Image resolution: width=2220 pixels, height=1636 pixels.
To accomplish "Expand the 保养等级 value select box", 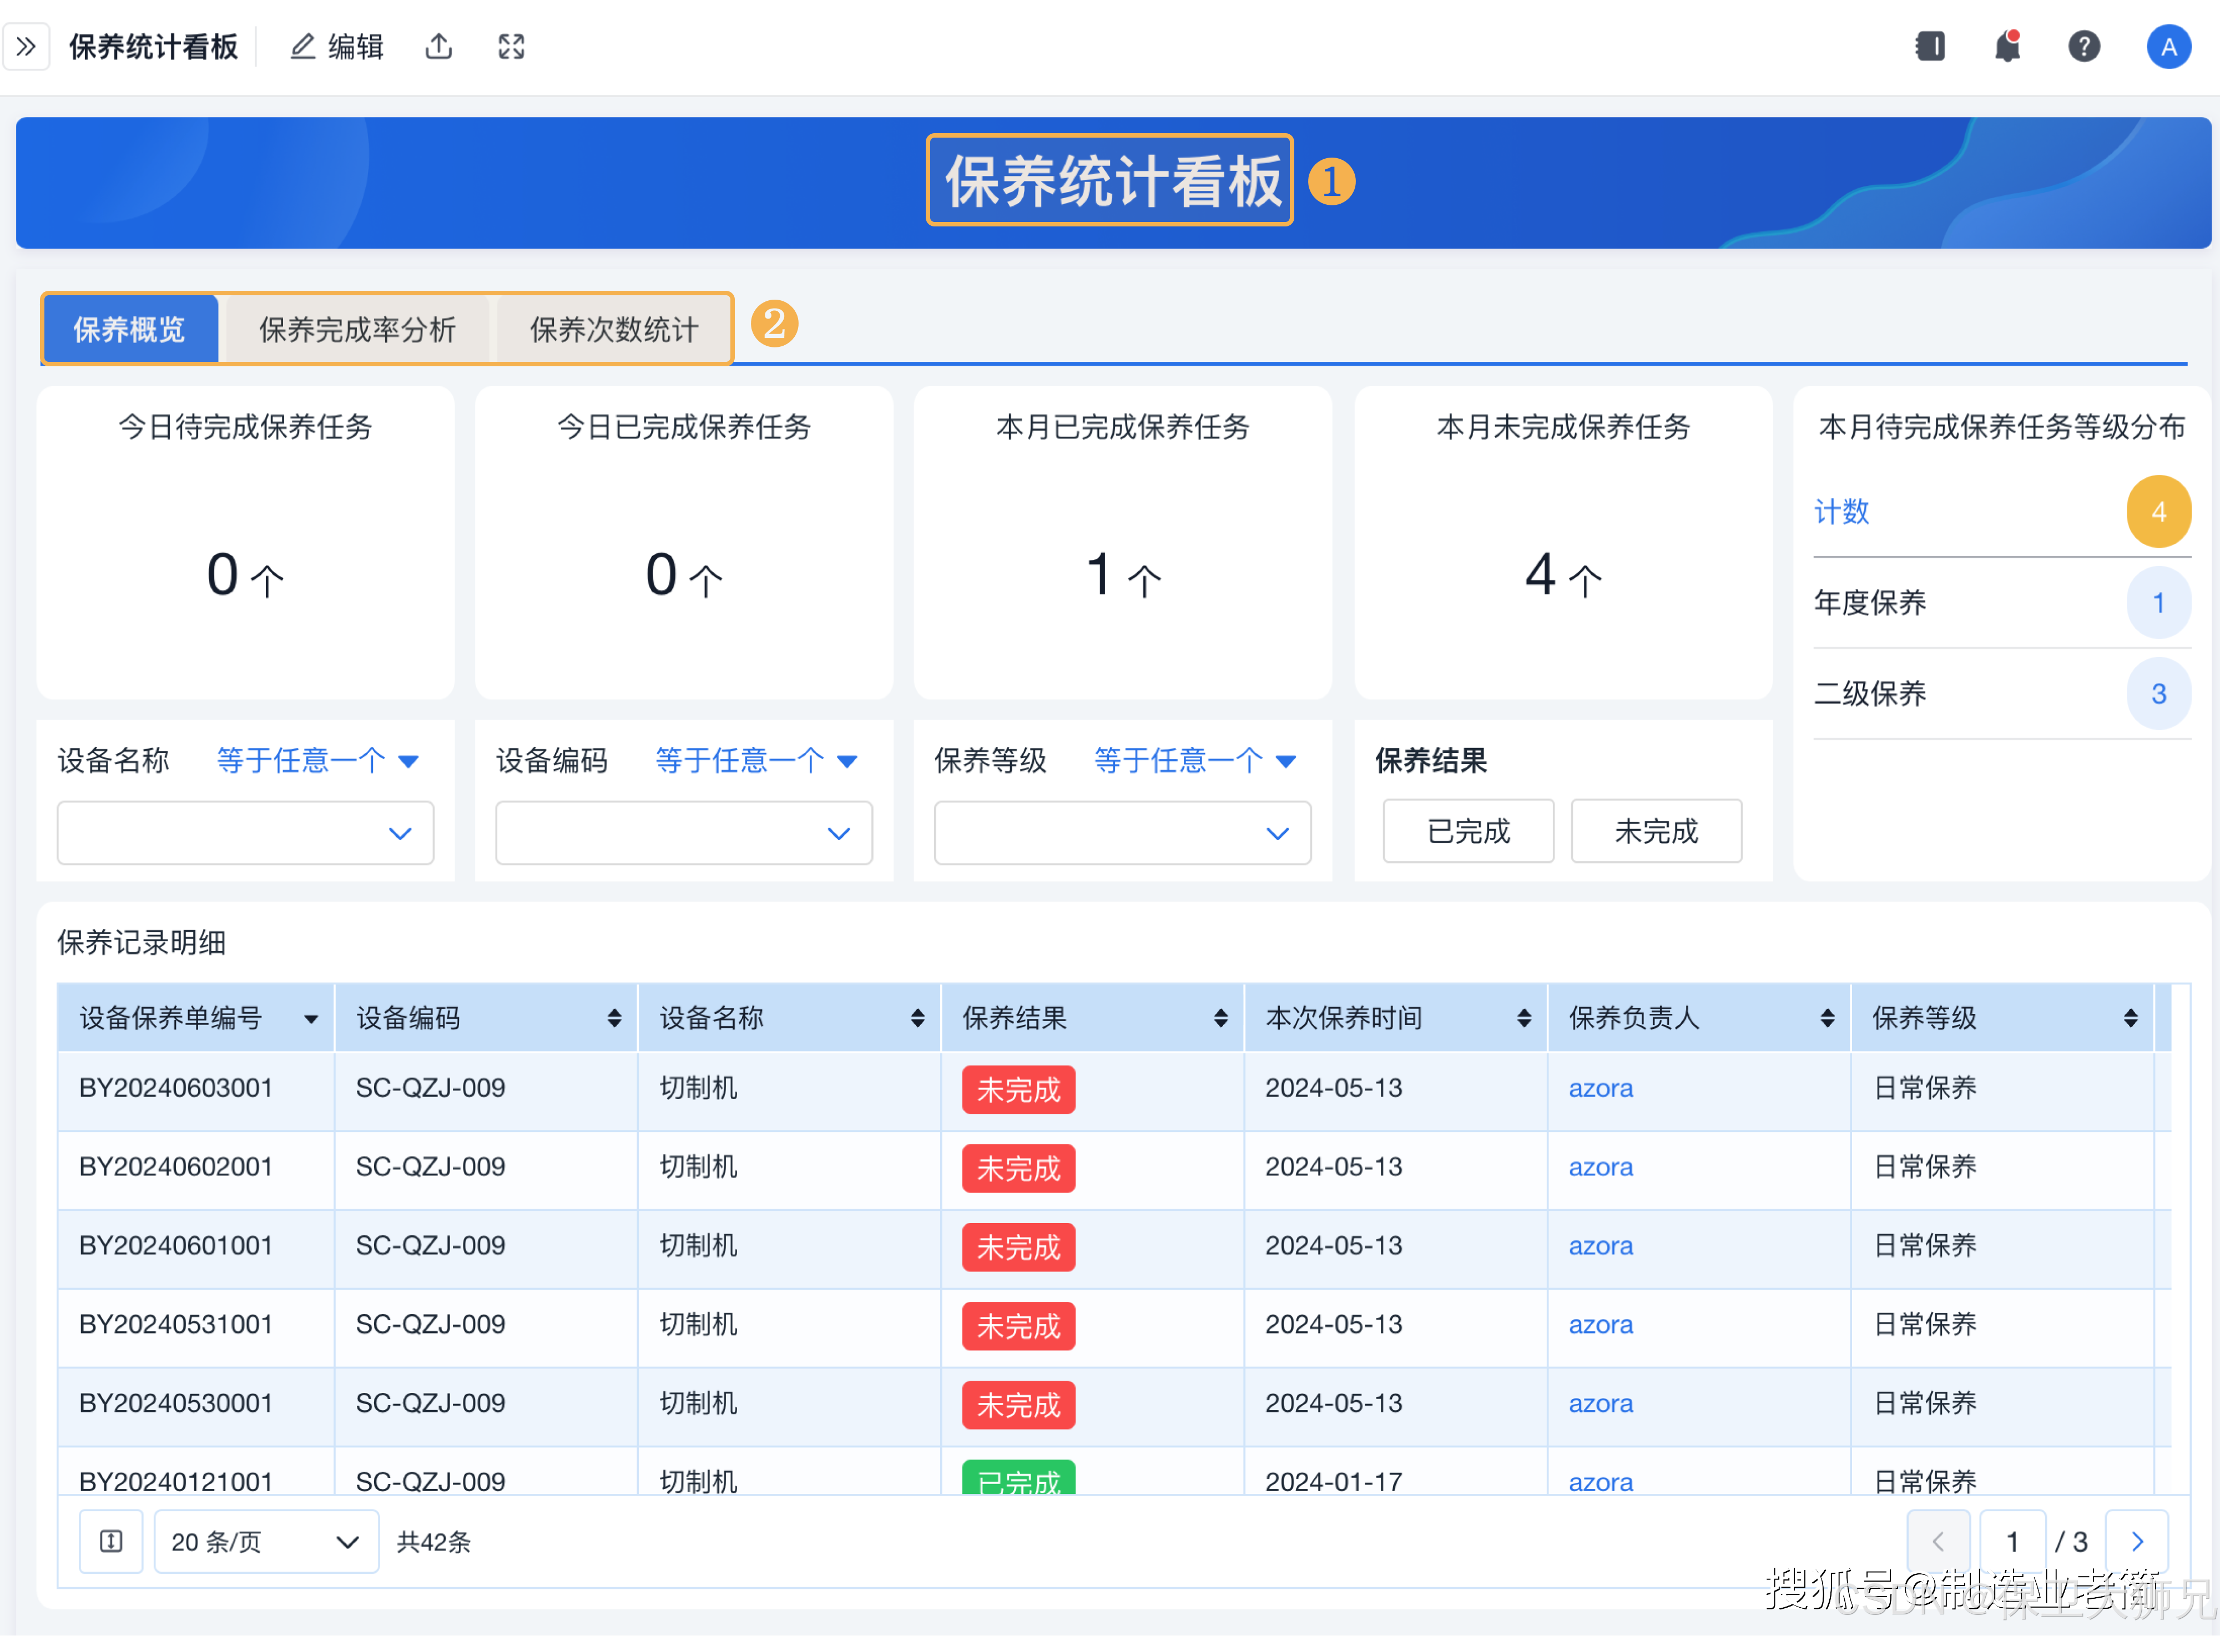I will tap(1123, 833).
